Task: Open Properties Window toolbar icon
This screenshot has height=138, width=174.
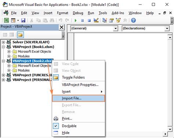Action: (111, 20)
